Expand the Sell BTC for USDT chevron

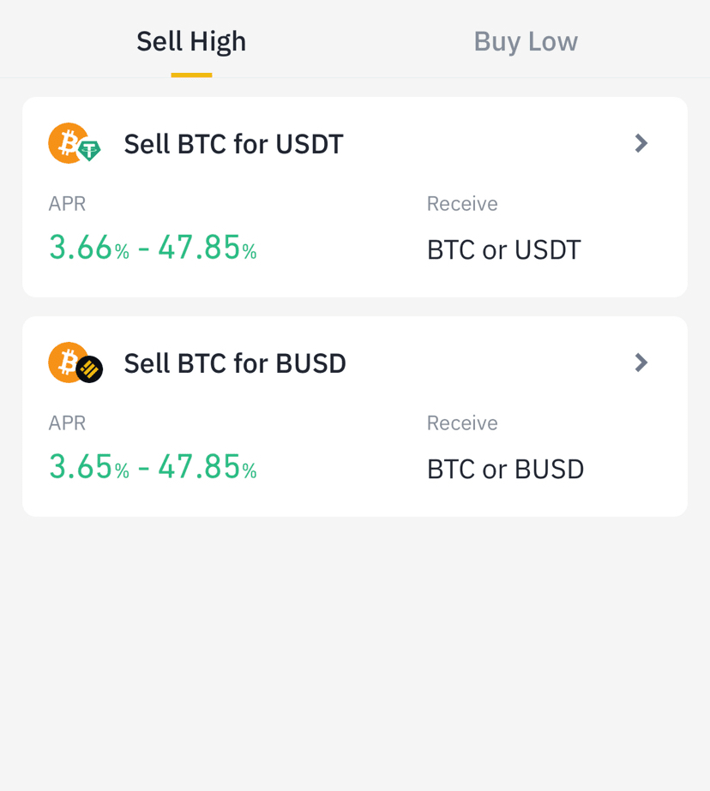pyautogui.click(x=641, y=143)
